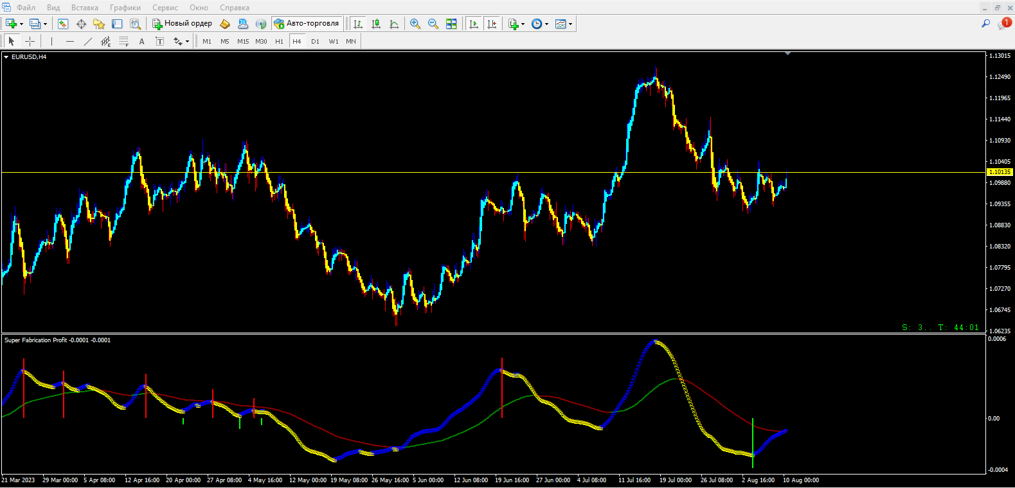Toggle chart shift button
This screenshot has height=488, width=1015.
492,24
